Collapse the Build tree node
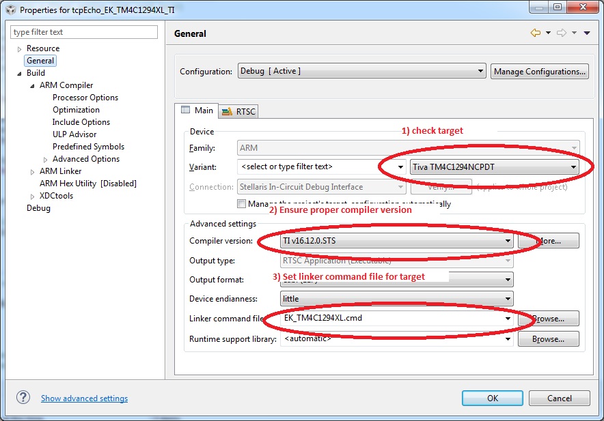604x421 pixels. tap(19, 74)
